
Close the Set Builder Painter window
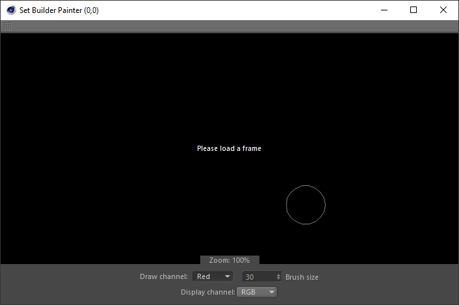tap(443, 10)
